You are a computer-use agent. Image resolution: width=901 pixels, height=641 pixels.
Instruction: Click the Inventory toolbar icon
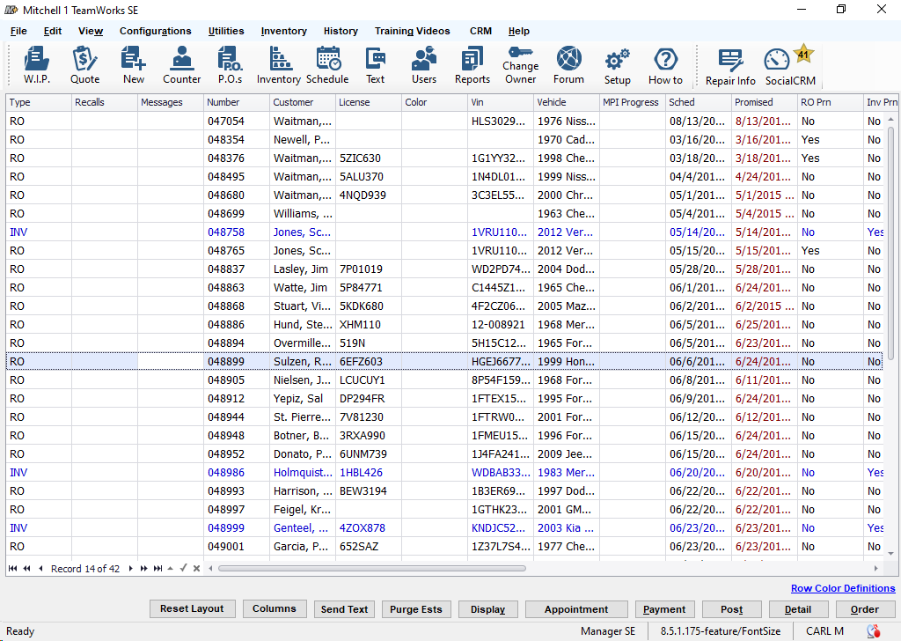click(x=279, y=65)
